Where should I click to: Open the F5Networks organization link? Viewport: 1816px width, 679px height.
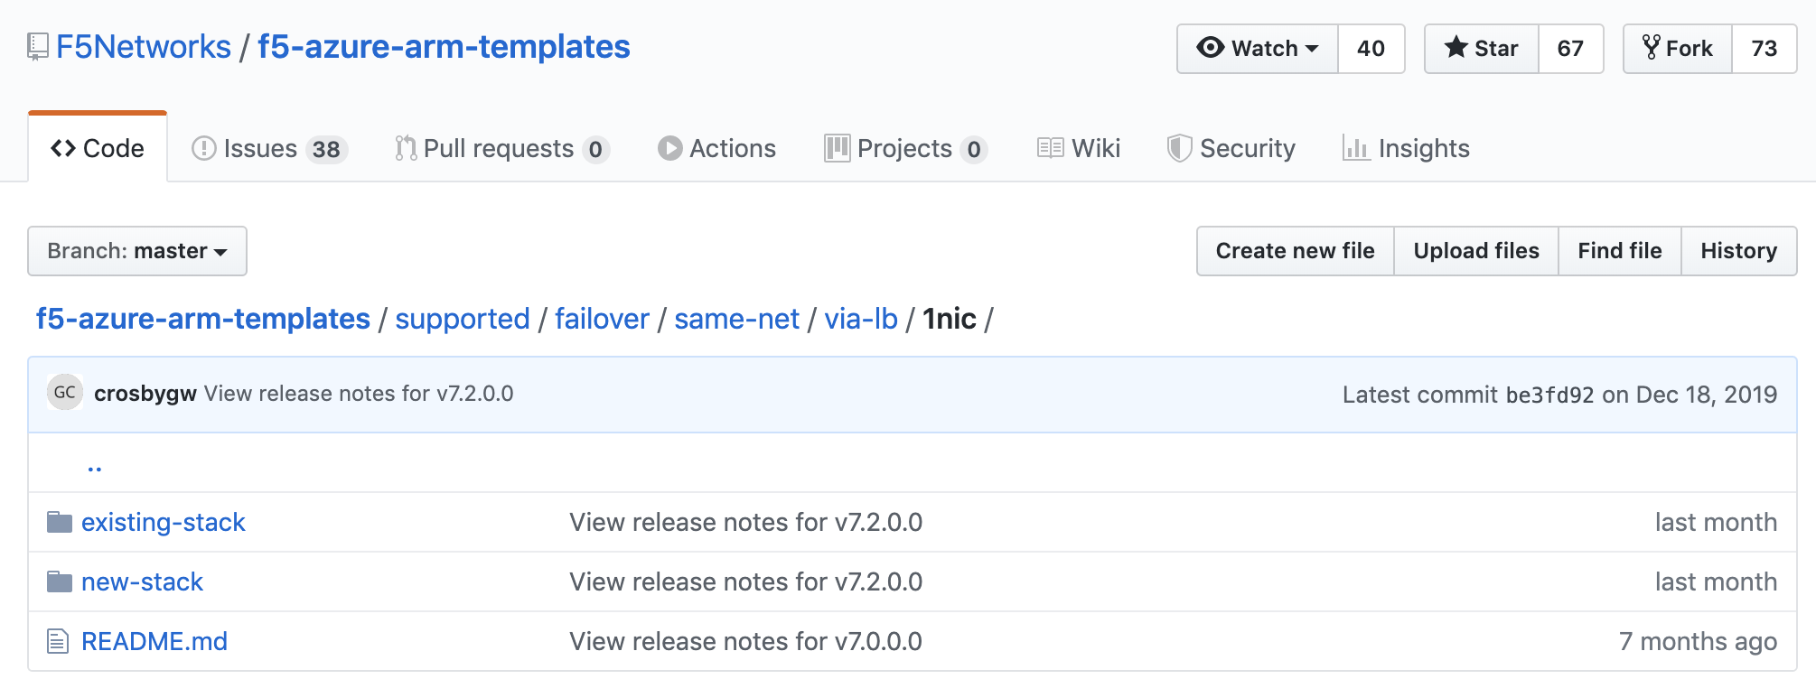point(144,47)
